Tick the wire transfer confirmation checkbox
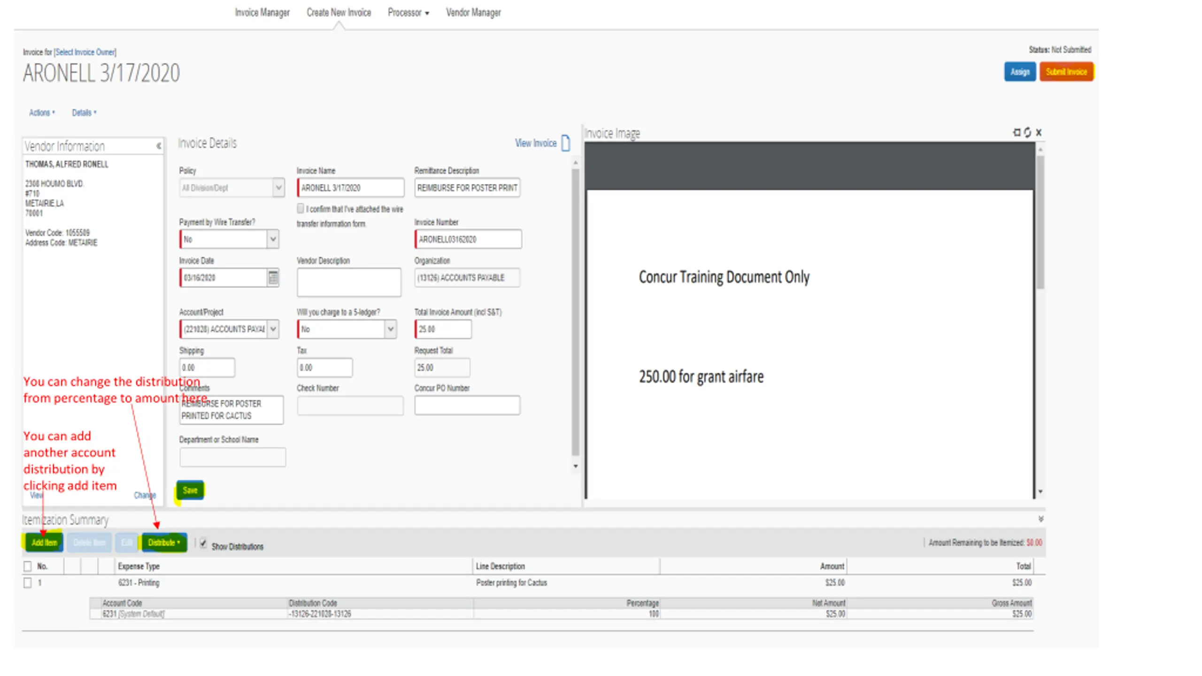 [300, 208]
